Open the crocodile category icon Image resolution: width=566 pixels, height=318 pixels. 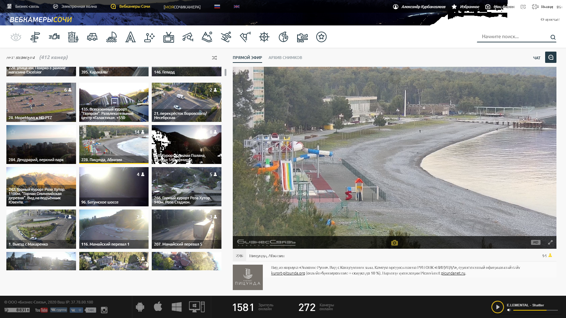click(302, 37)
